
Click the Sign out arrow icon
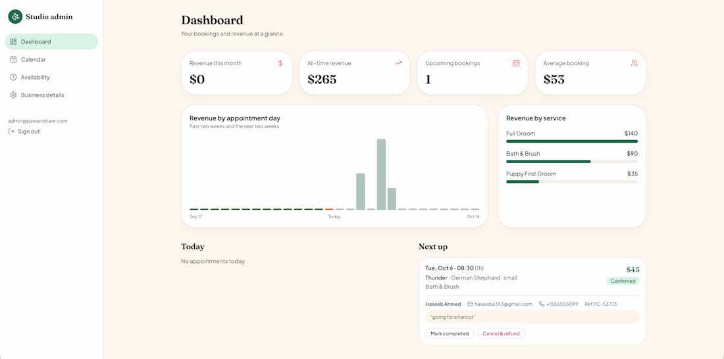point(12,132)
